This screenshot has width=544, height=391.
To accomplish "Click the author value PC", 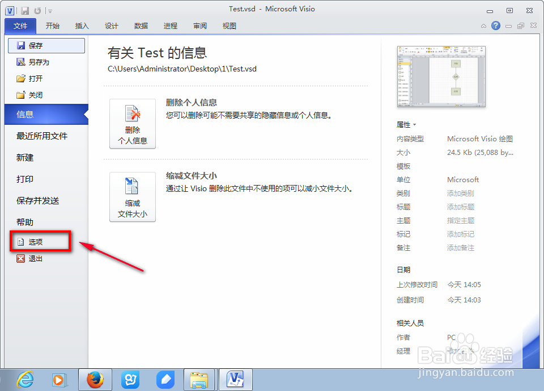I will 452,338.
